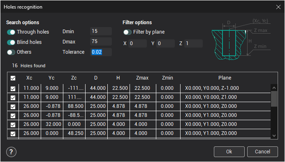
Task: Open the help question mark icon
Action: [11, 152]
